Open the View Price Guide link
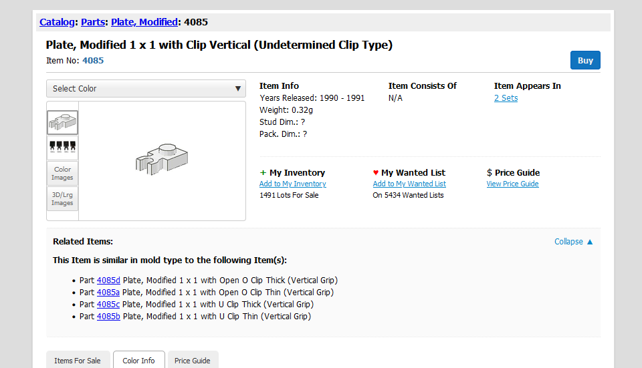 click(x=512, y=184)
